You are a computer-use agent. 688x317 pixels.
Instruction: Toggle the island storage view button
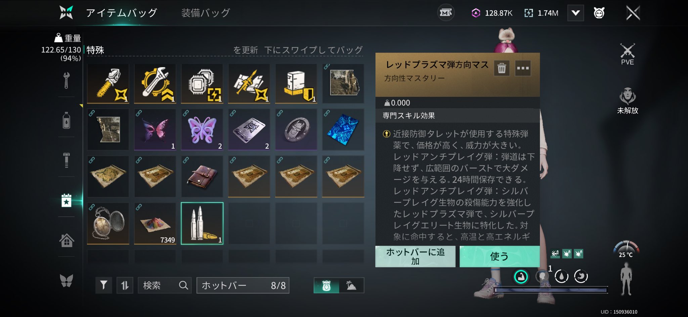tap(351, 286)
